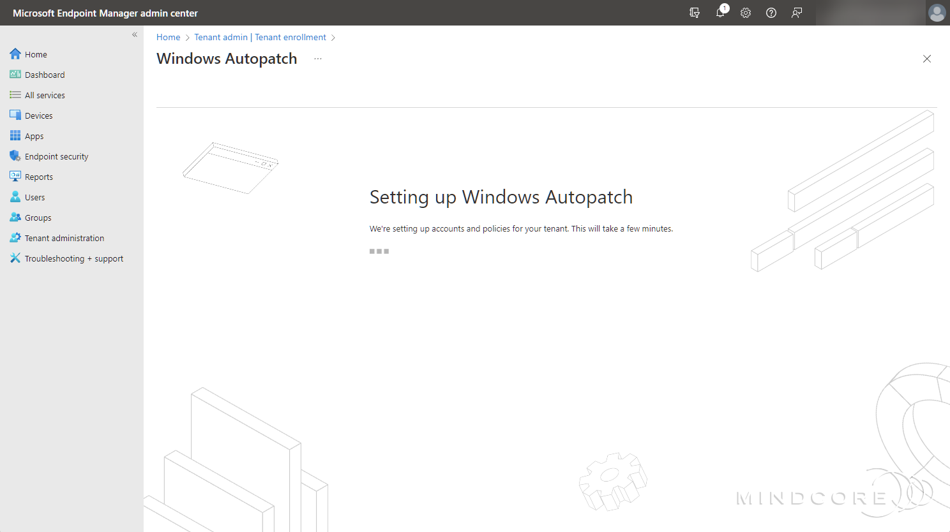Open the help question mark panel
This screenshot has width=950, height=532.
771,13
